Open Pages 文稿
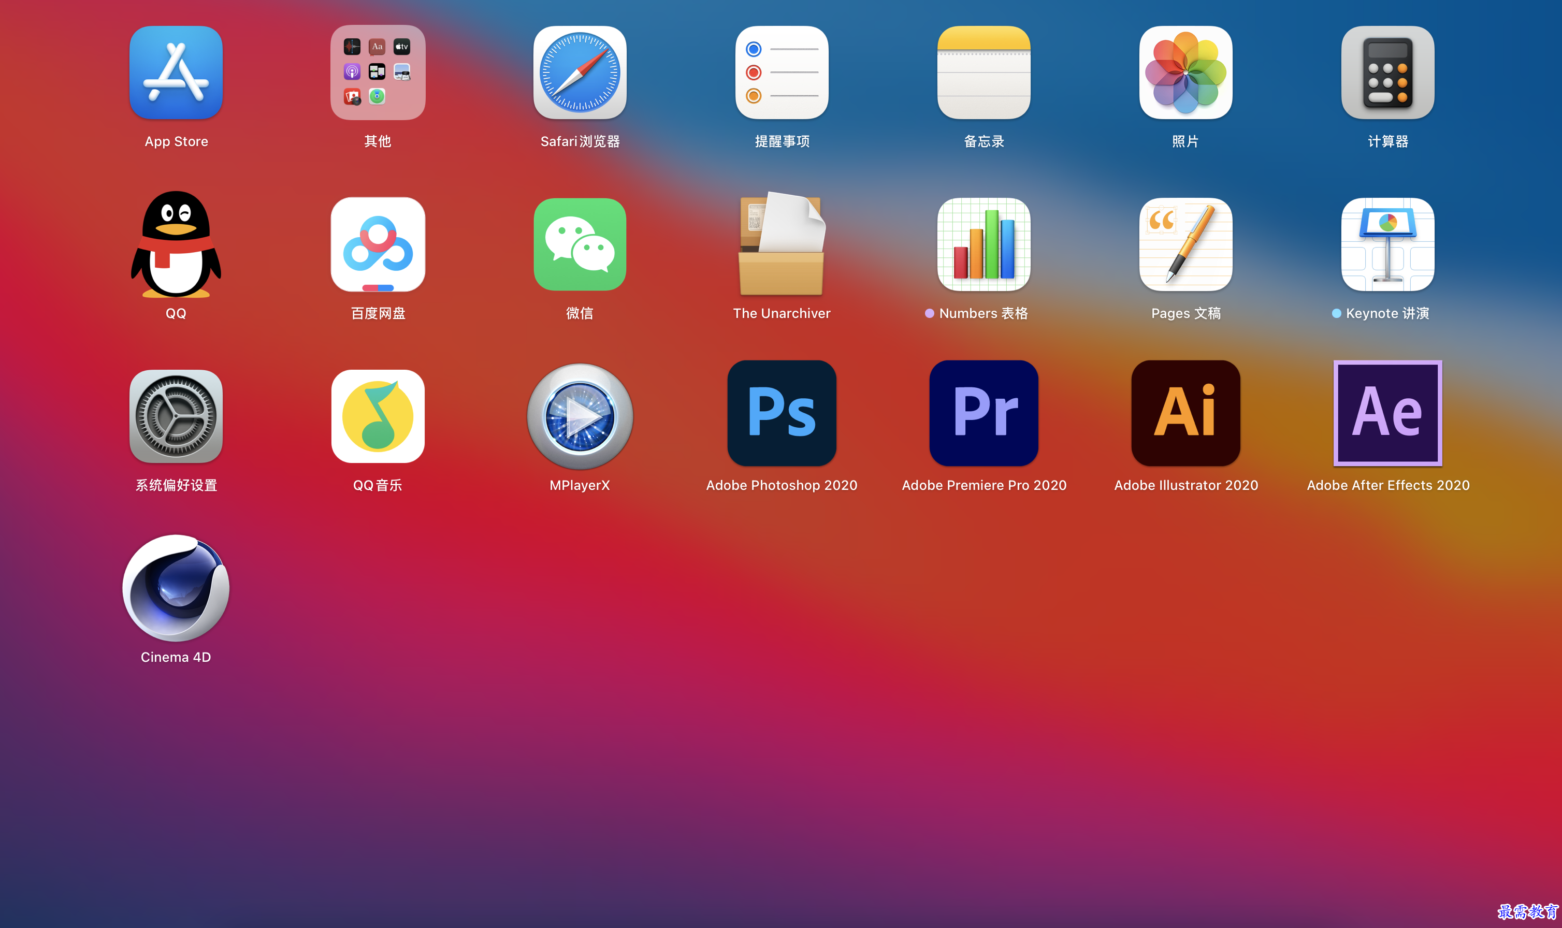Viewport: 1562px width, 928px height. [1185, 244]
